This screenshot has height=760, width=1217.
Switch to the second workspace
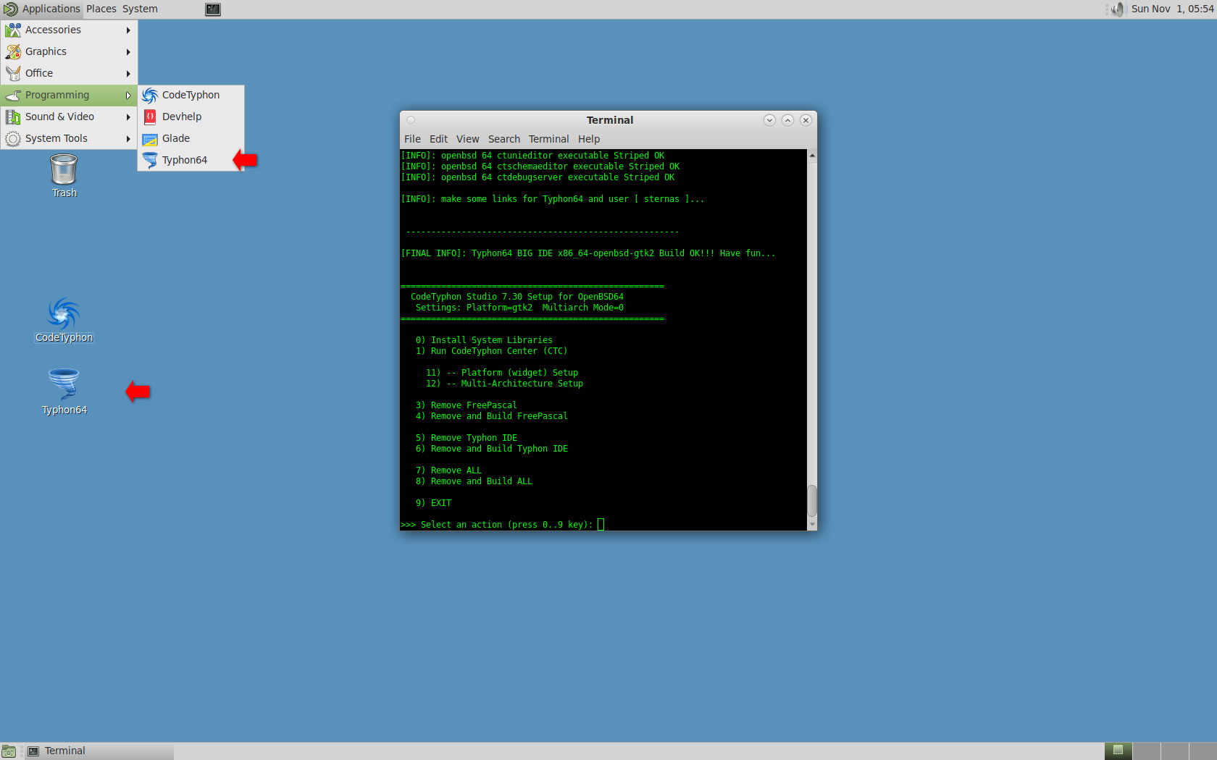[1146, 751]
